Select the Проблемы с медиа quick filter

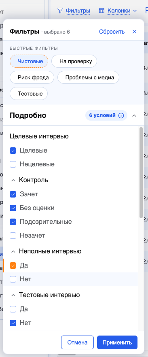coord(88,77)
